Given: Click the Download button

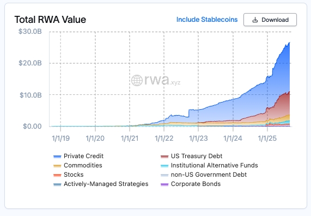Looking at the screenshot, I should click(270, 20).
